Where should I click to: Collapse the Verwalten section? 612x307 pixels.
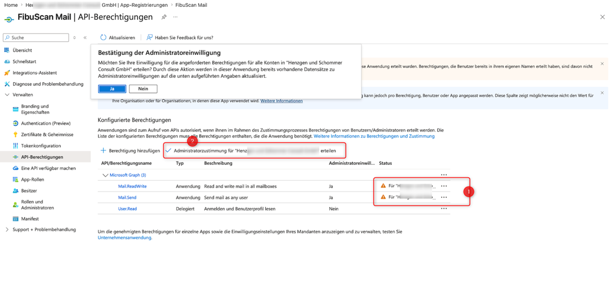tap(7, 95)
